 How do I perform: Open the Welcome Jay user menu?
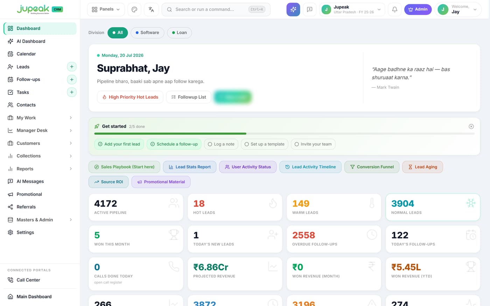coord(457,9)
